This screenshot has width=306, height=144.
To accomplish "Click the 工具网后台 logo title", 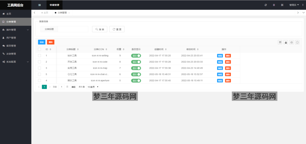I will (15, 5).
